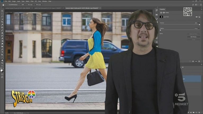Click the delete mask trash icon

(x=199, y=61)
